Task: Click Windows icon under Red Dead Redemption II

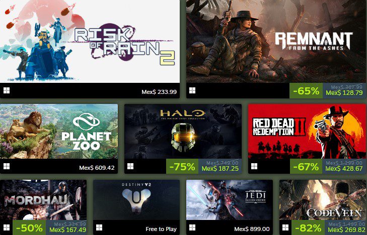Action: click(254, 166)
